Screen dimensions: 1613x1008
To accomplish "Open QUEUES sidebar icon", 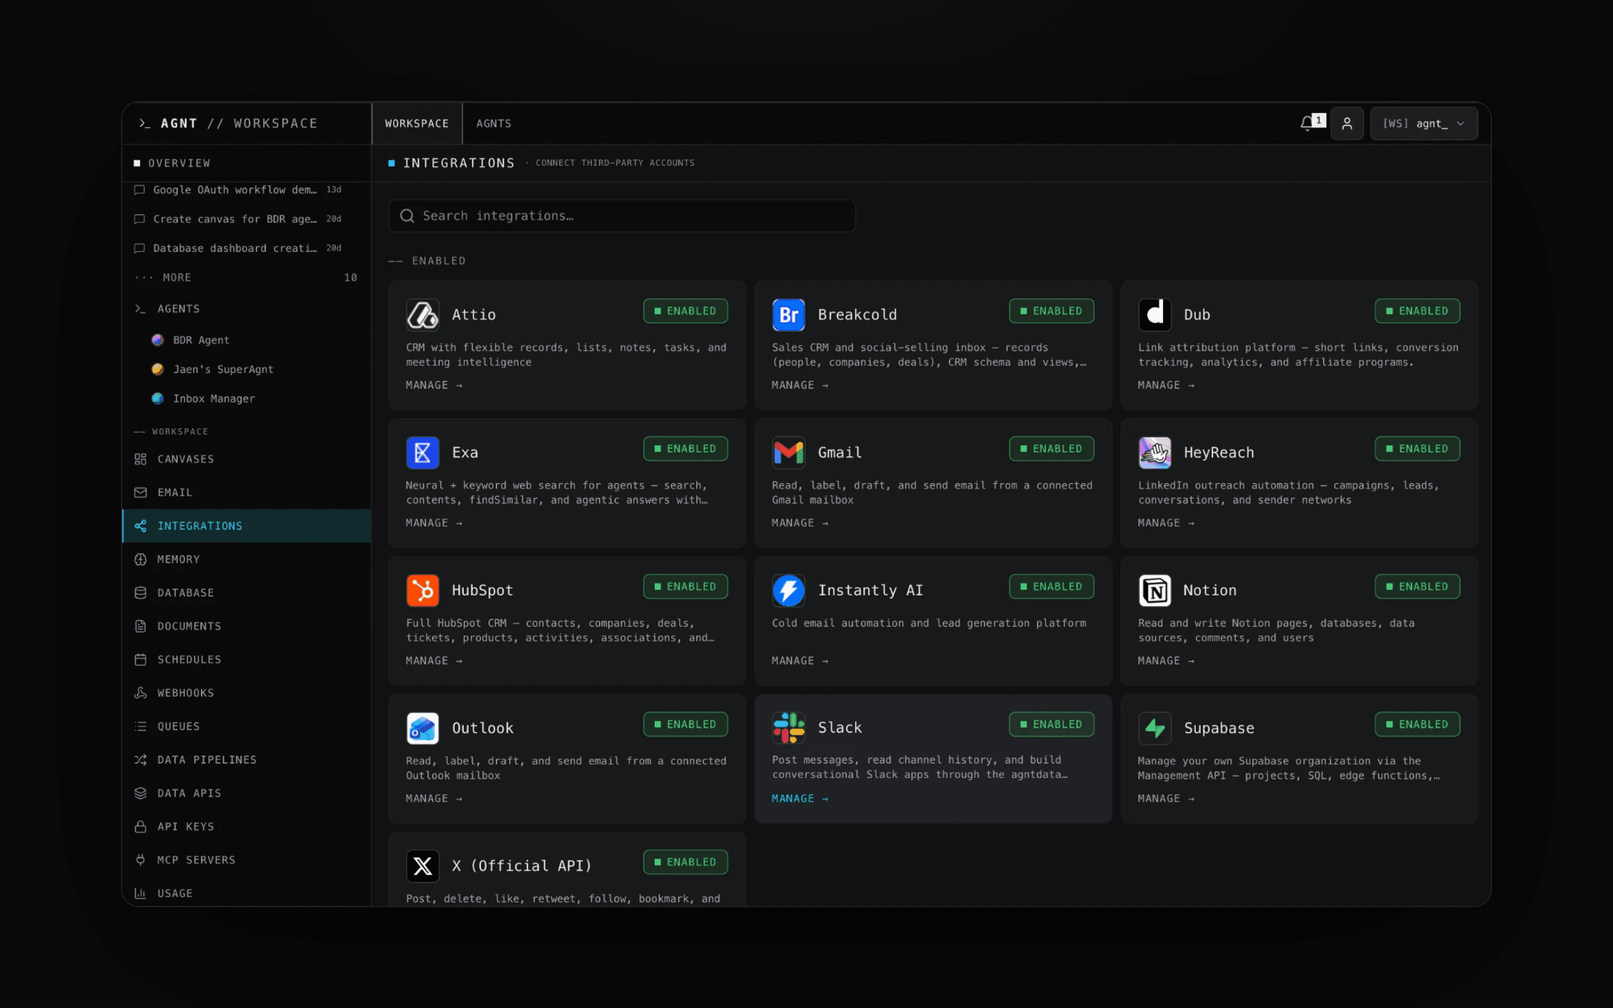I will pyautogui.click(x=140, y=726).
